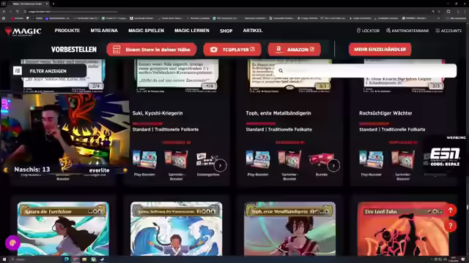Image resolution: width=469 pixels, height=263 pixels.
Task: Show next products arrow under Suki card
Action: point(221,166)
